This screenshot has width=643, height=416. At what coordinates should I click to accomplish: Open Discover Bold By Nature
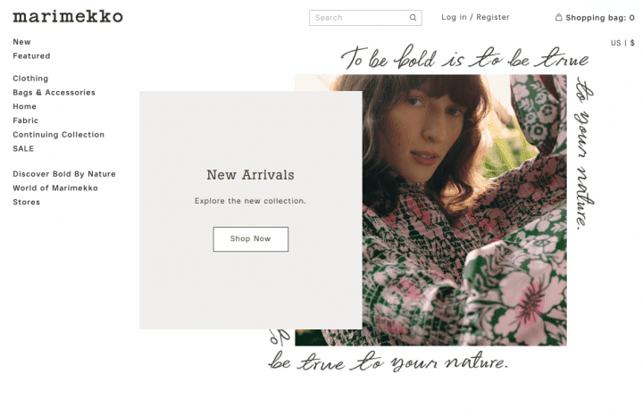click(x=64, y=174)
